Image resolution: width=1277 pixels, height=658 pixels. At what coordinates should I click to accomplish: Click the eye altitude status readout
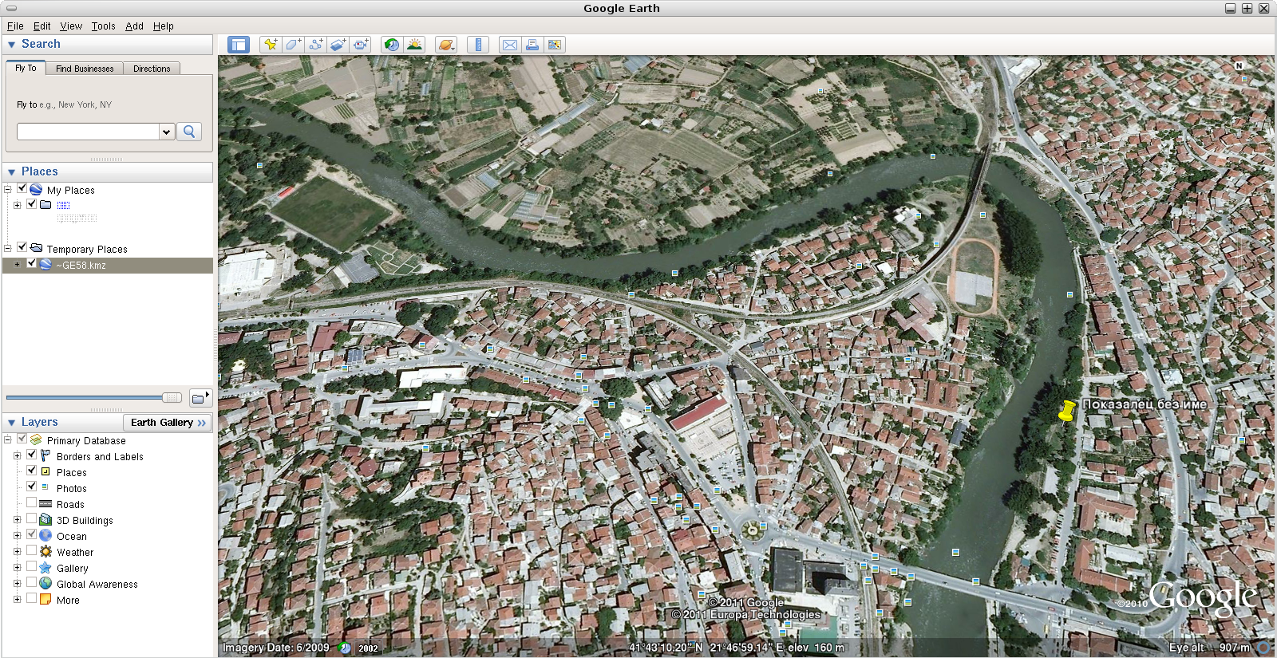click(x=1210, y=648)
